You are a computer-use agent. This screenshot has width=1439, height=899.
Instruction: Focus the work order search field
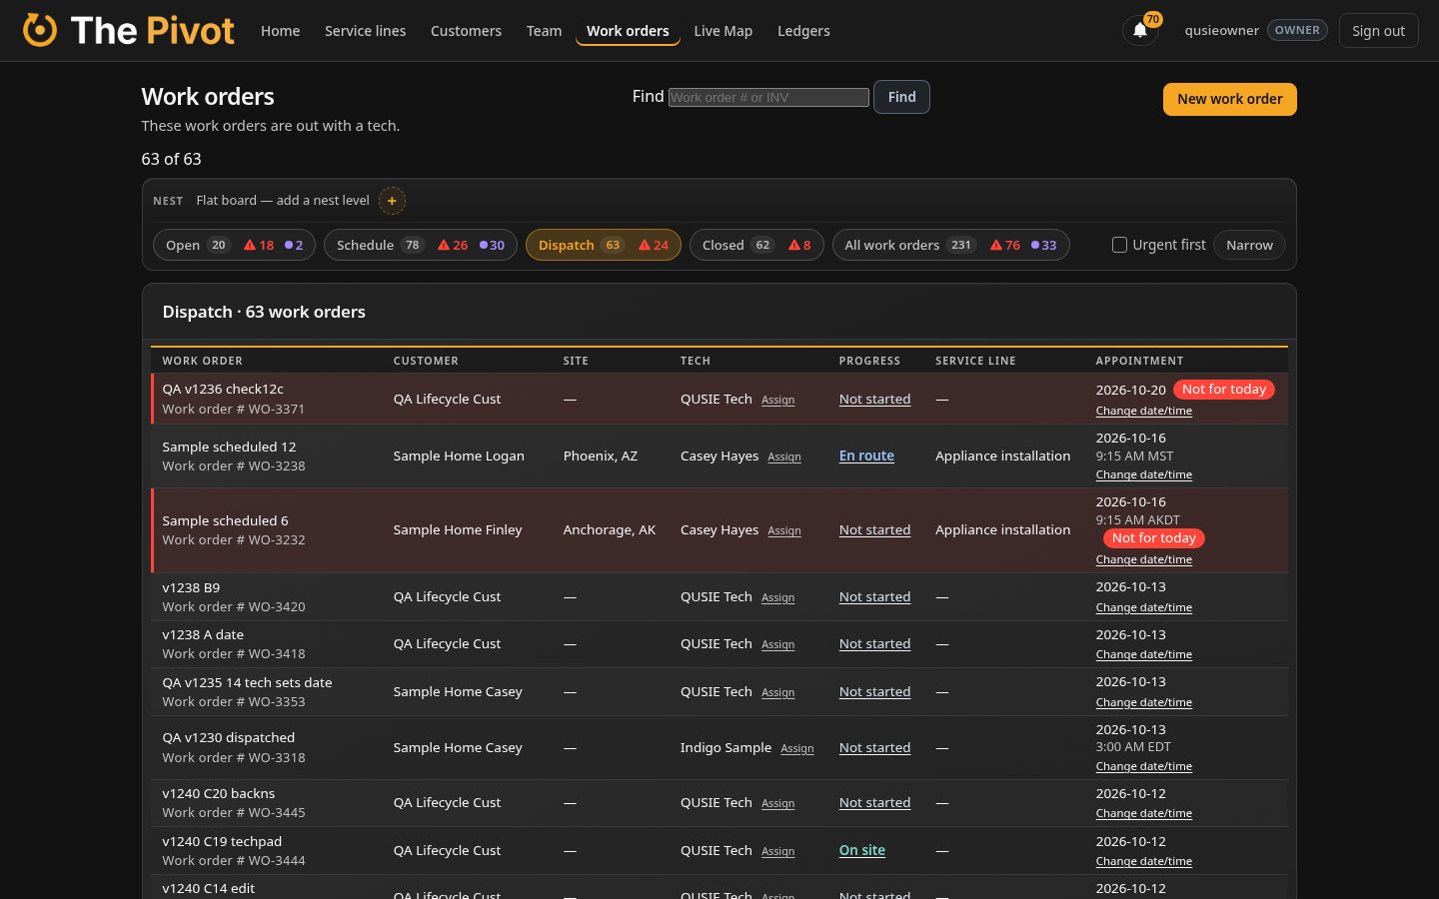(x=768, y=97)
